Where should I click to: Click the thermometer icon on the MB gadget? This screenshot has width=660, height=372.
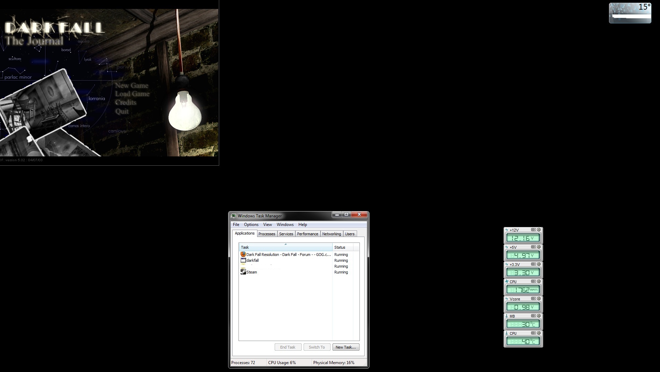[507, 316]
